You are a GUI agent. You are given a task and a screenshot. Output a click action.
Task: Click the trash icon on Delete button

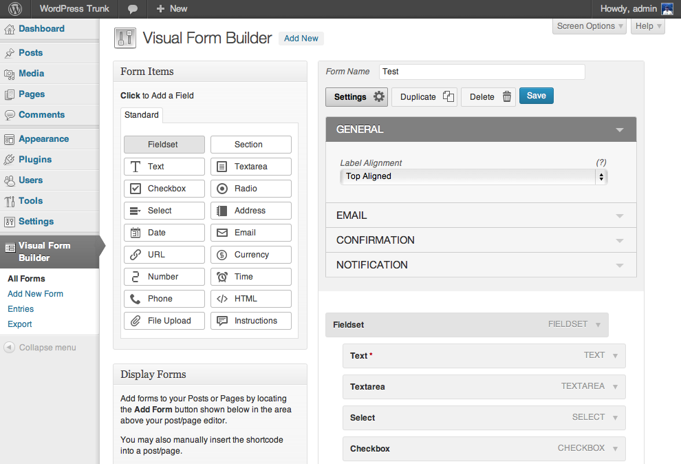tap(507, 97)
